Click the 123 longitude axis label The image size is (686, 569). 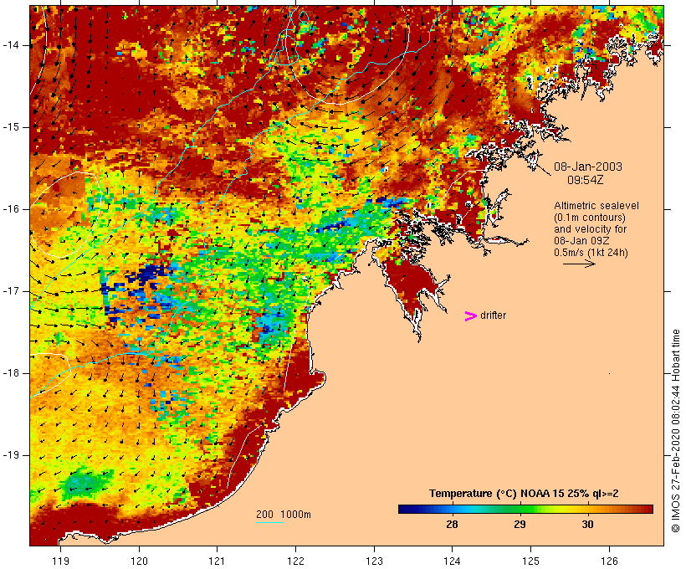click(374, 561)
